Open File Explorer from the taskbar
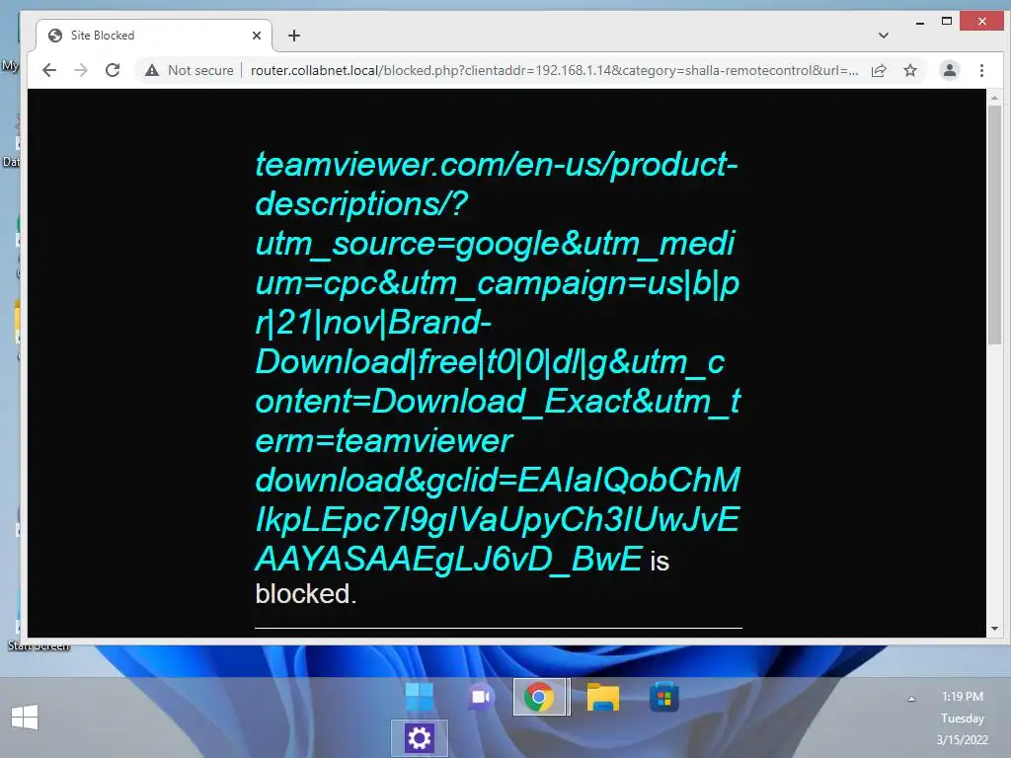Image resolution: width=1011 pixels, height=758 pixels. tap(603, 698)
